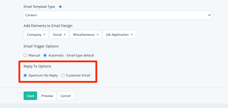Screen dimensions: 228x108
Task: Choose the Customer Email reply-to radio
Action: 63,75
